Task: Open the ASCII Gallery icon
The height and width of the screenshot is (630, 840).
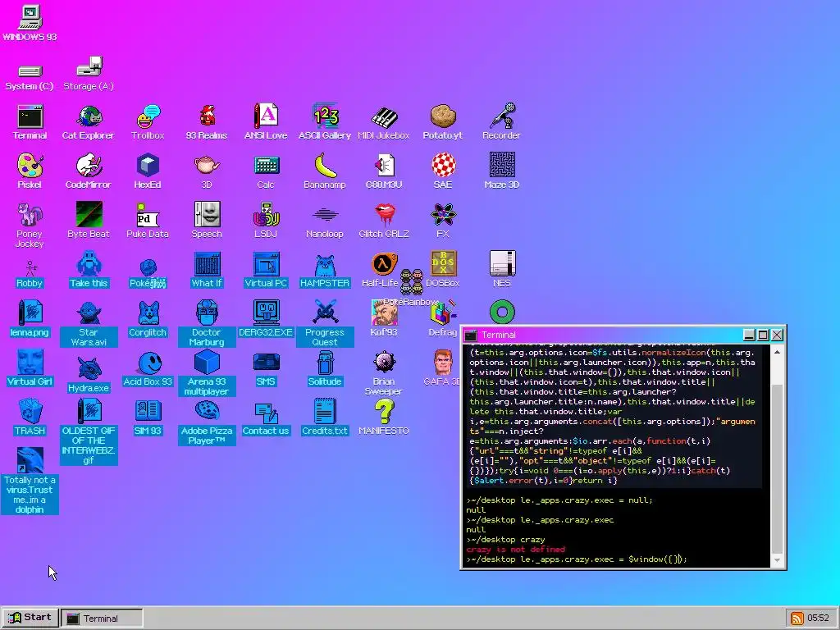Action: click(x=325, y=122)
